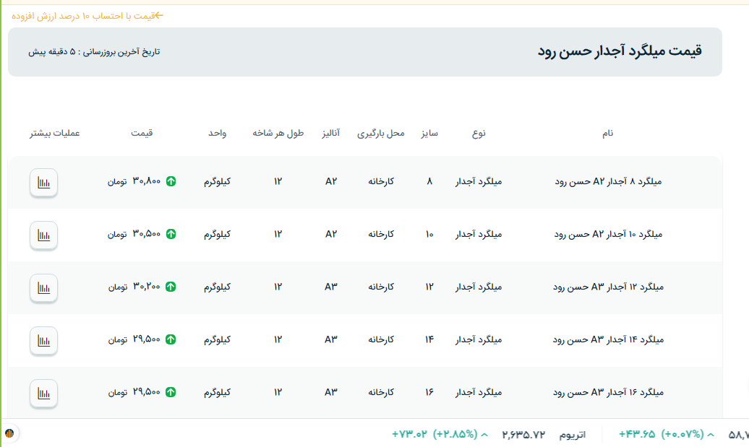Click caret arrow next to (+۲.۸۵%) in ticker
749x447 pixels.
484,435
